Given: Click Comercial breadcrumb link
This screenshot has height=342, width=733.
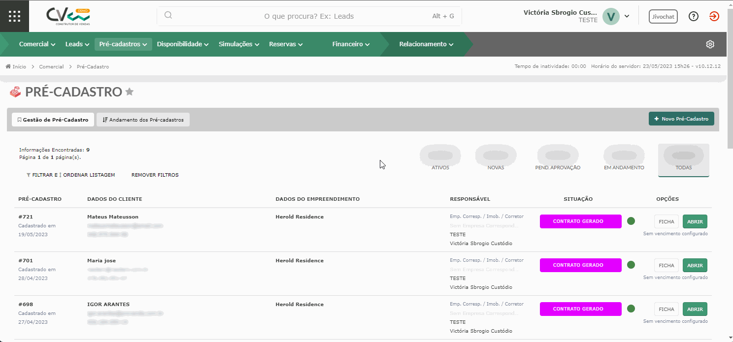Looking at the screenshot, I should click(51, 66).
